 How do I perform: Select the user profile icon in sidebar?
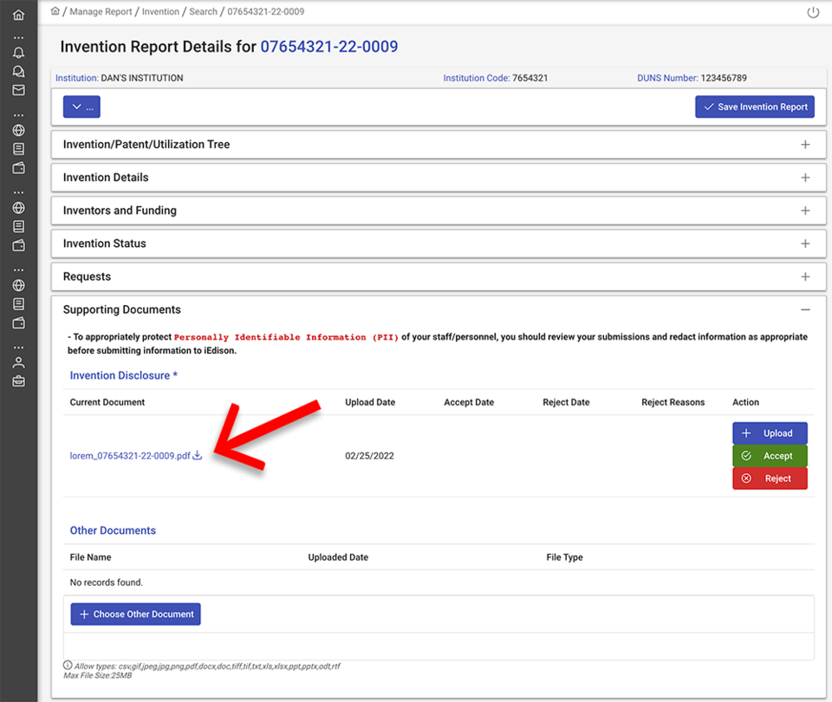click(18, 361)
